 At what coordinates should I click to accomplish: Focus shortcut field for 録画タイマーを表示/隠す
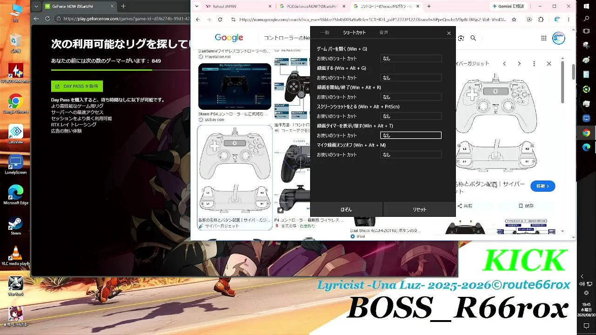pos(411,135)
